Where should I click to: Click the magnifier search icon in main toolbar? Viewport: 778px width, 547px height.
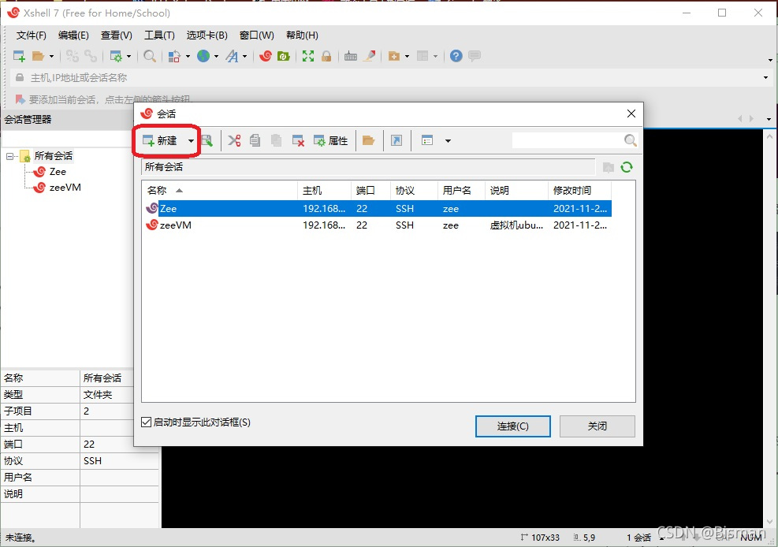pyautogui.click(x=149, y=56)
